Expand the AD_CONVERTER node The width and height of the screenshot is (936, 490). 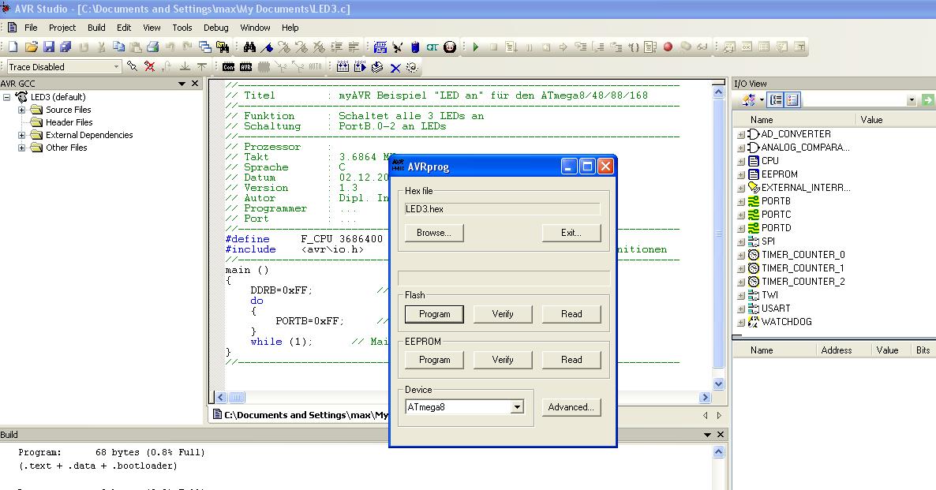point(741,135)
